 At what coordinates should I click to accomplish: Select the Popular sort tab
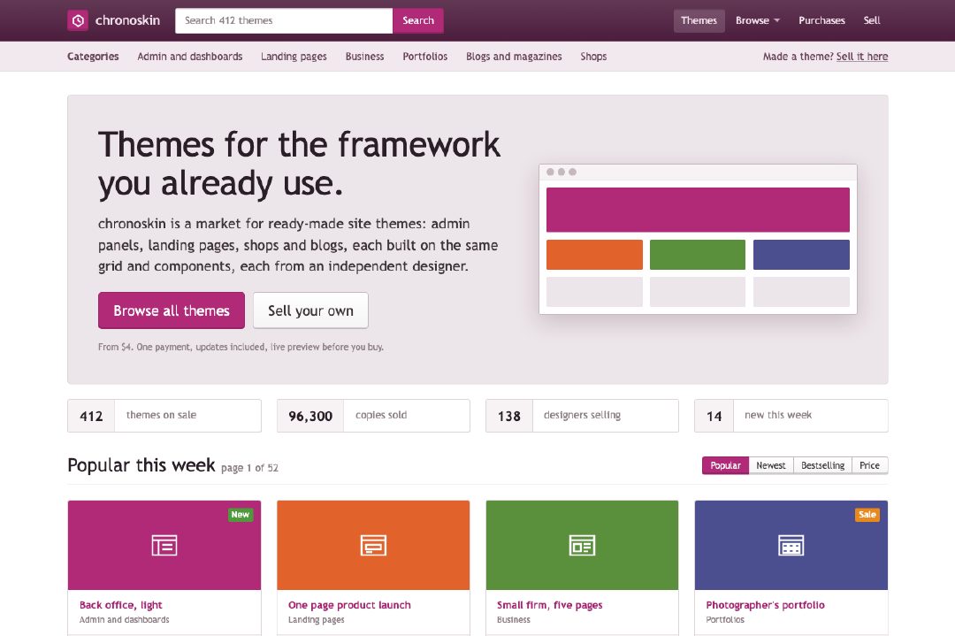pos(725,465)
